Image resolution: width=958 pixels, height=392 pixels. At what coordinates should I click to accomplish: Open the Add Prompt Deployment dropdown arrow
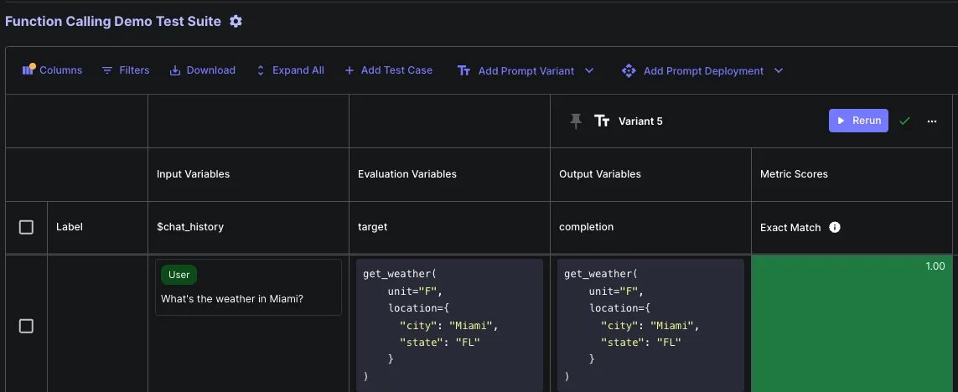[x=779, y=71]
